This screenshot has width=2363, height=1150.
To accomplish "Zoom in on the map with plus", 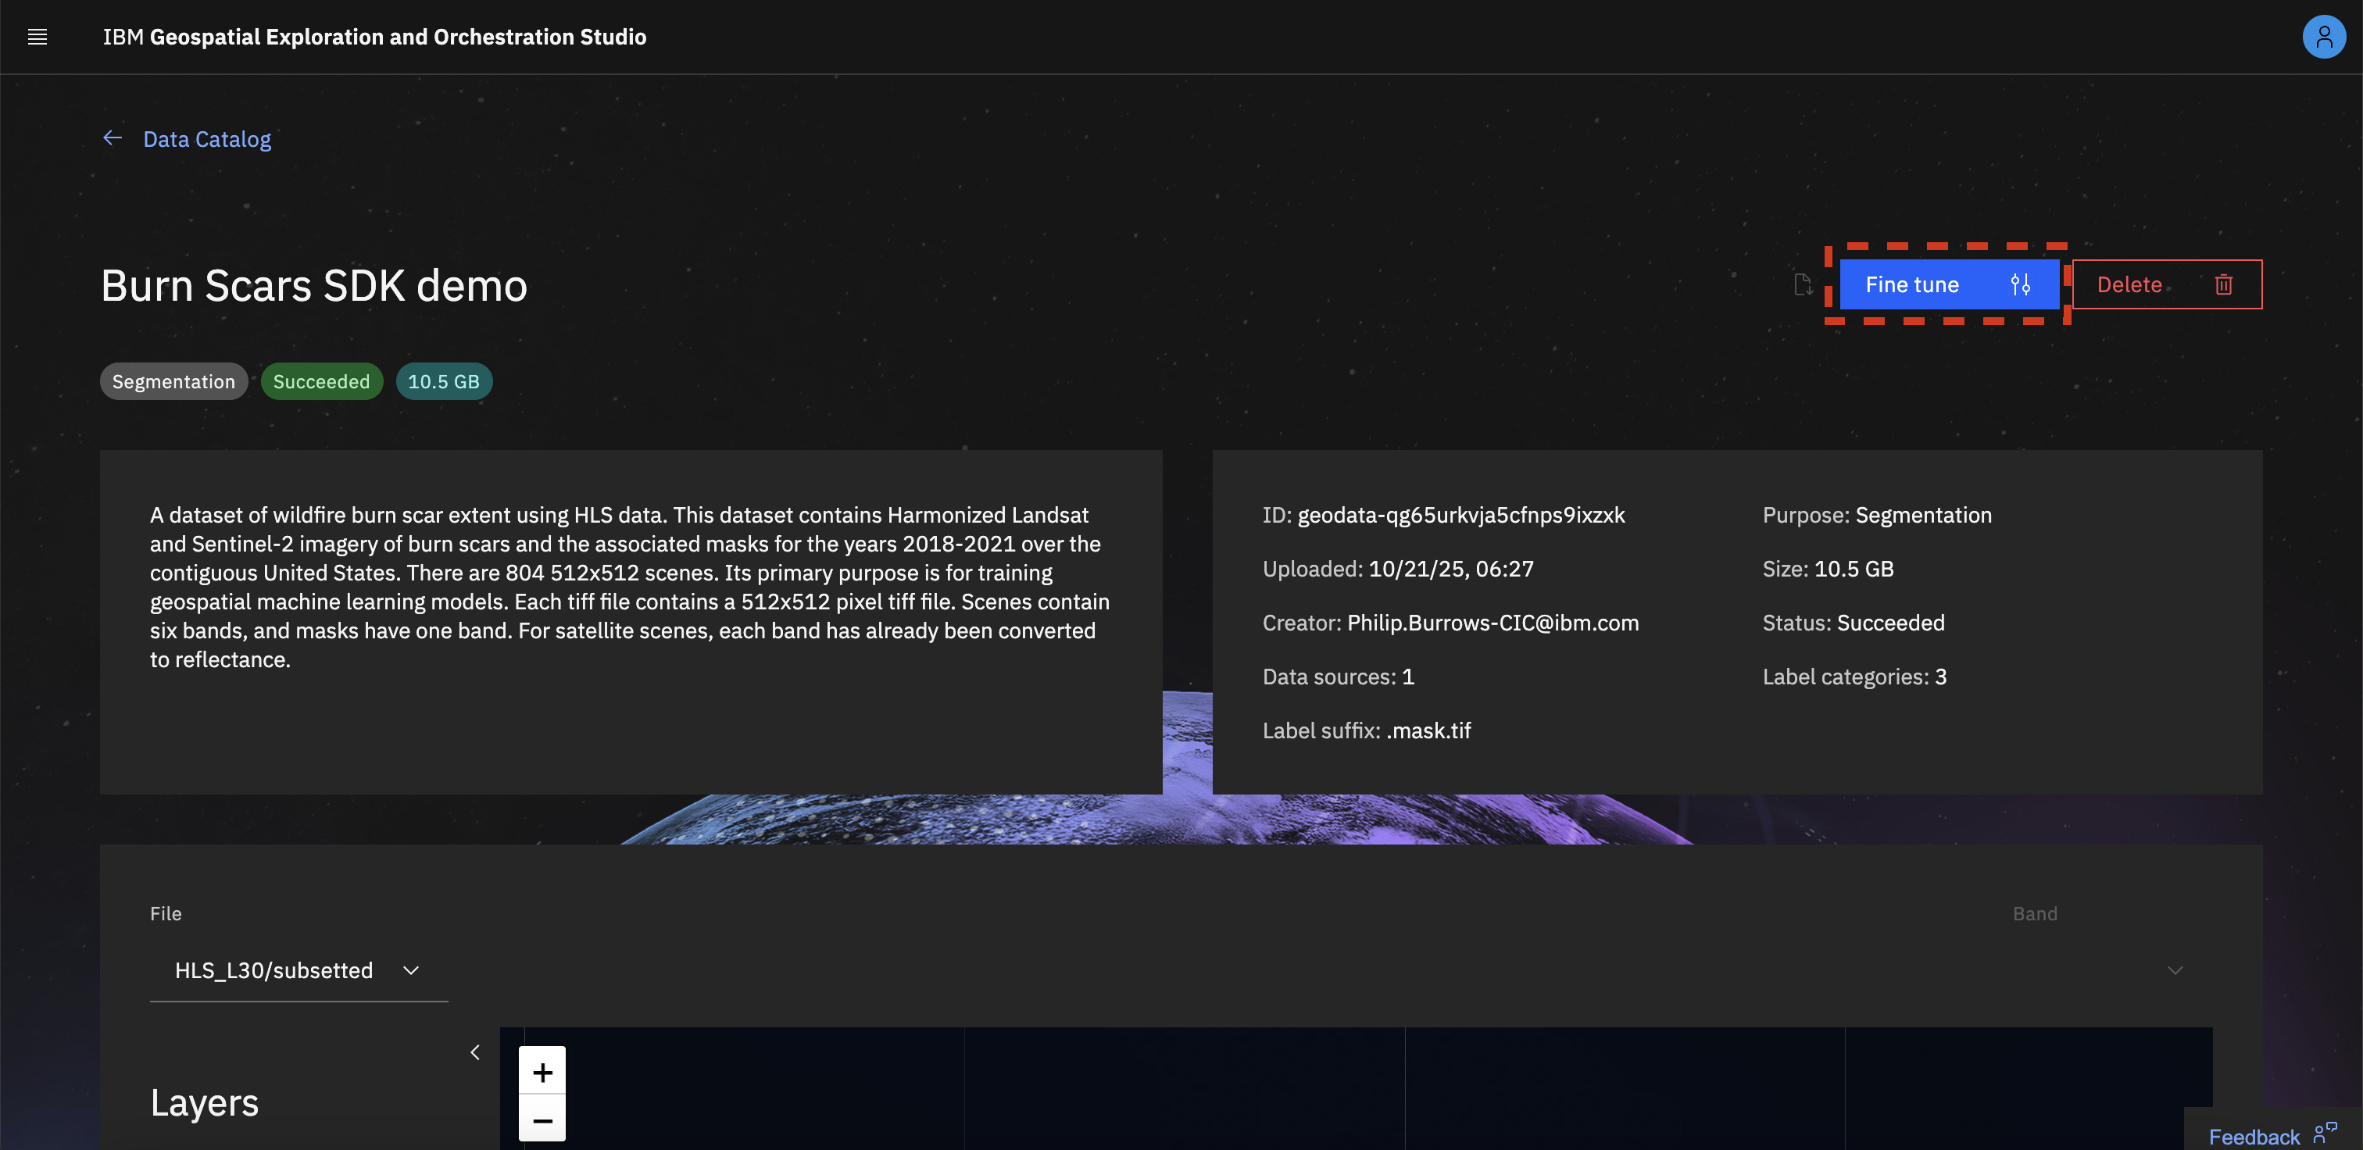I will pos(542,1071).
